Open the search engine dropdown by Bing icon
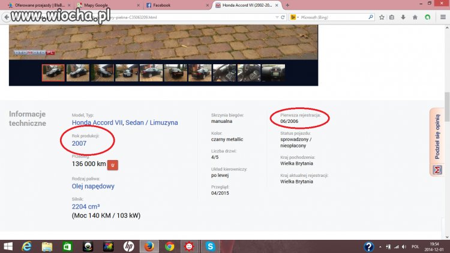The image size is (450, 253). click(x=295, y=17)
